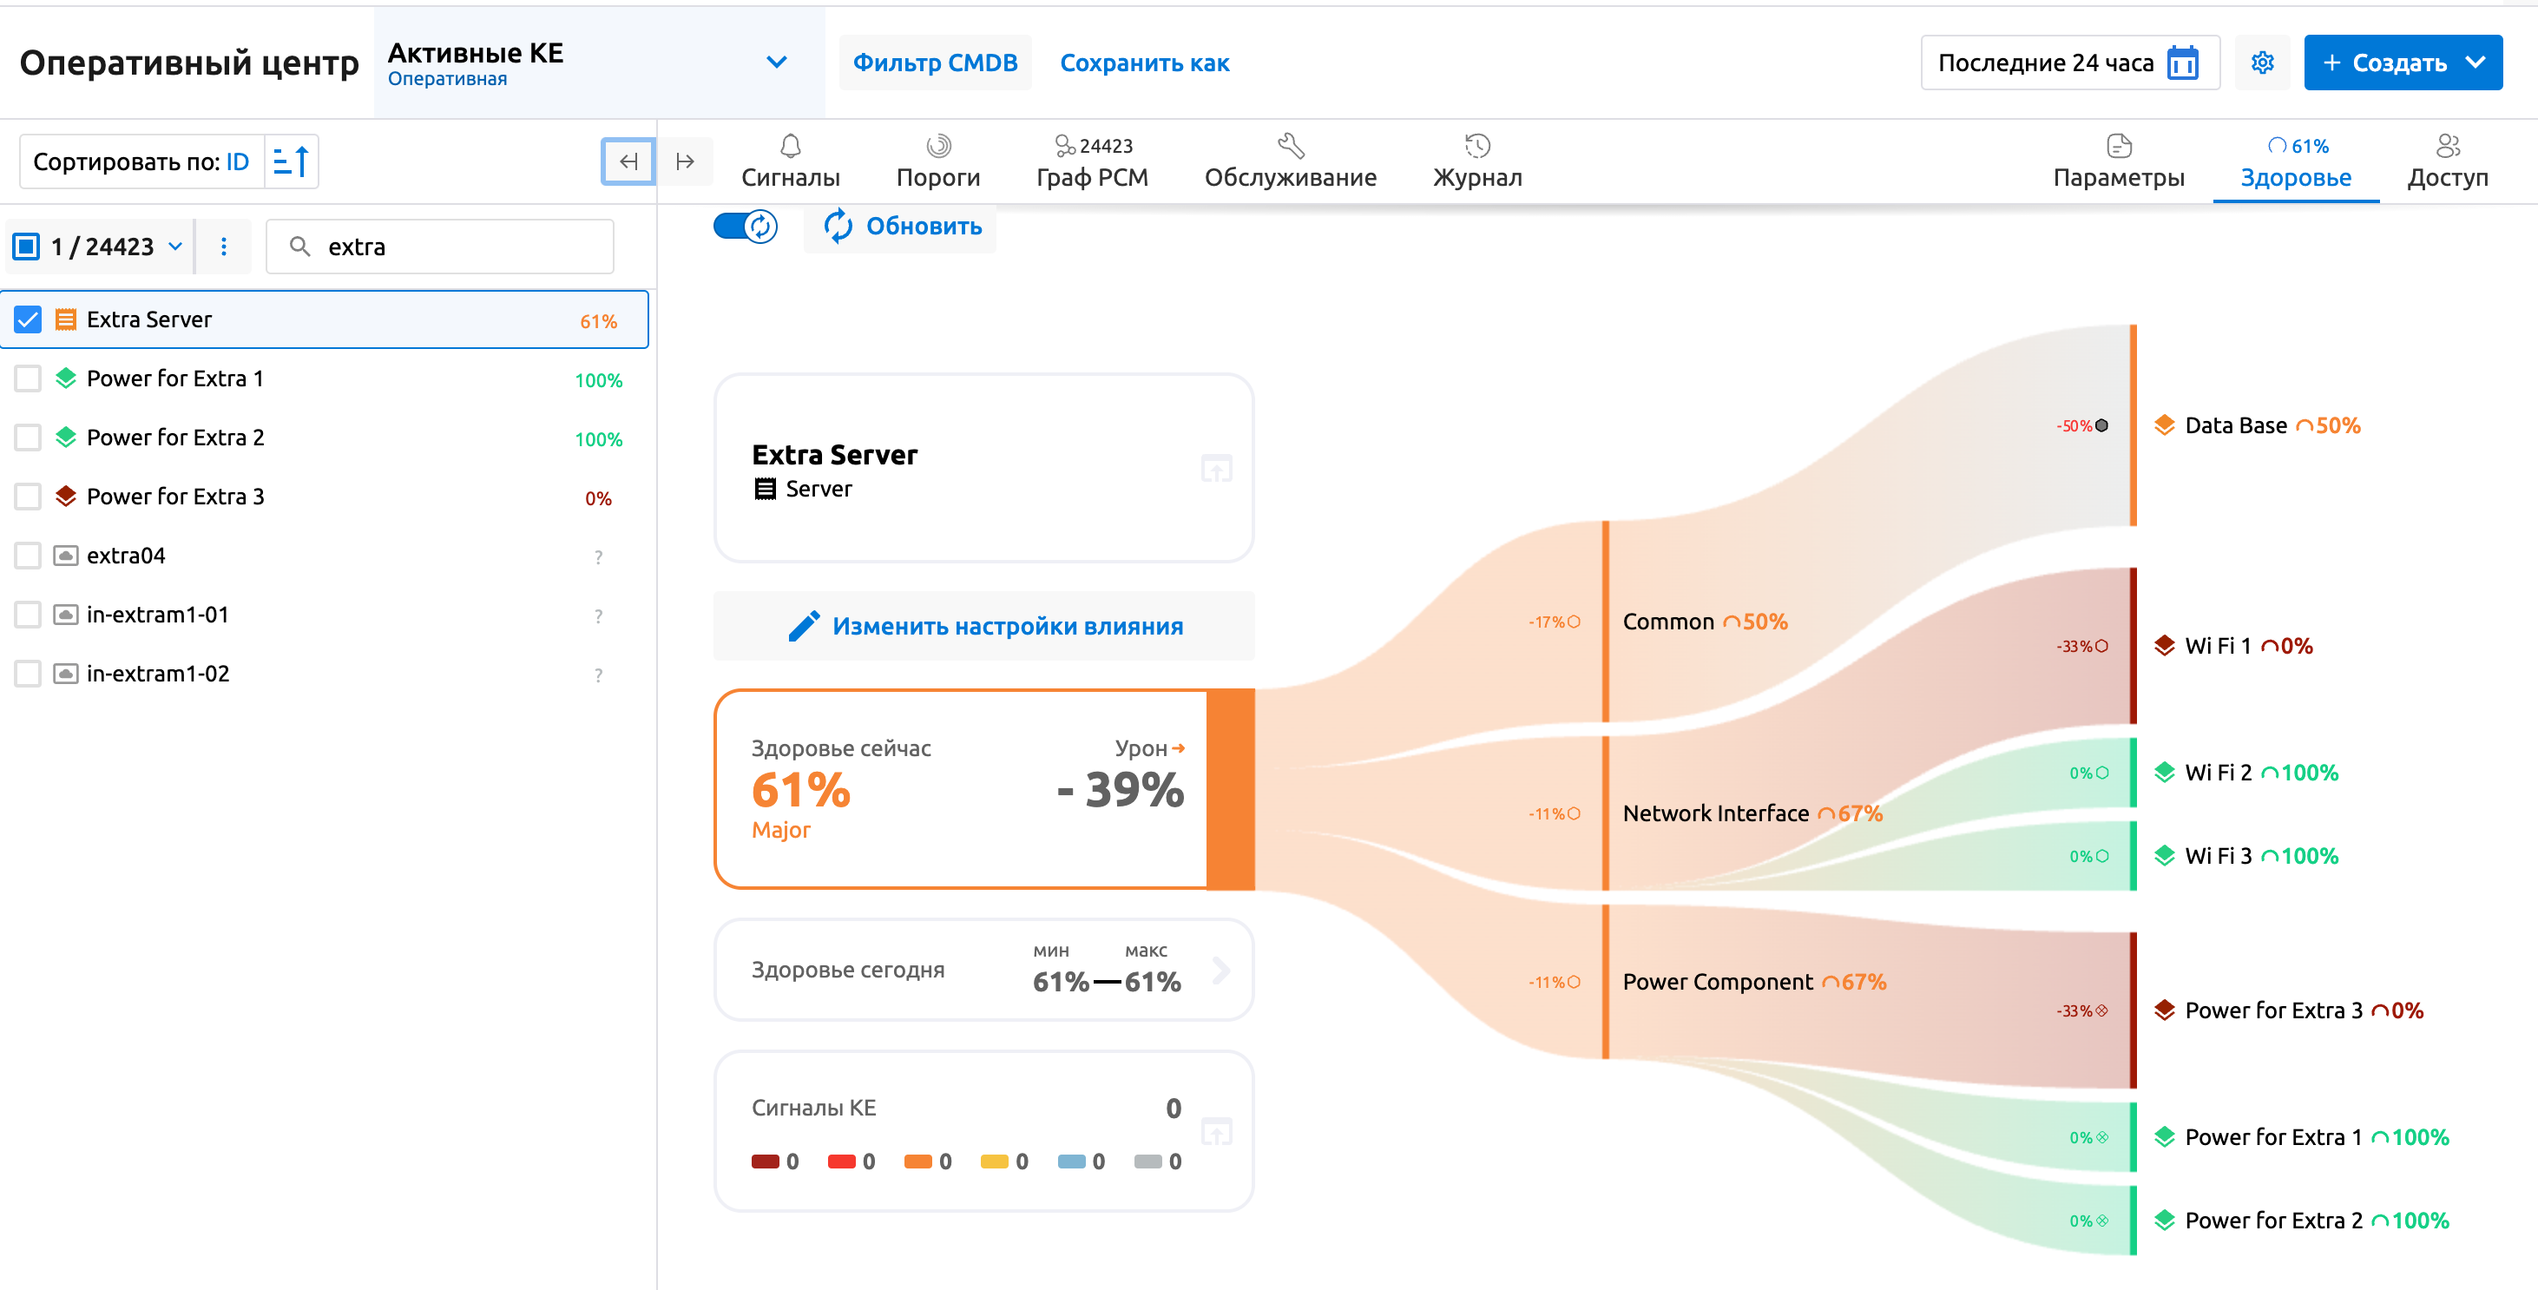Toggle sort direction ascending icon
2538x1290 pixels.
(292, 161)
